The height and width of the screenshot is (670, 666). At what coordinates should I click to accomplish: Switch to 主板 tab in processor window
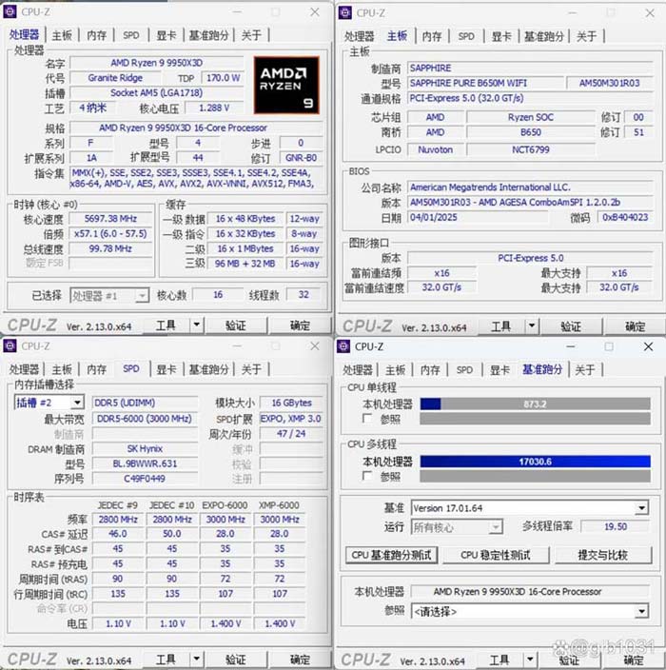coord(62,35)
